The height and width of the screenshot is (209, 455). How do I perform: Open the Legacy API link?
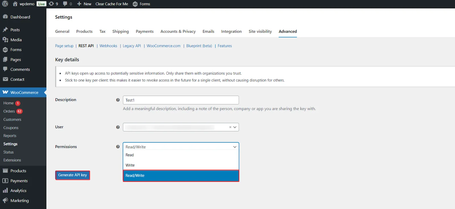coord(132,46)
